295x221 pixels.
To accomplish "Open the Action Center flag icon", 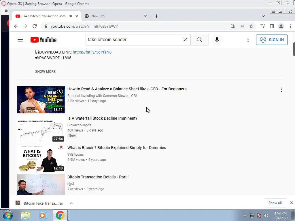I will (x=259, y=216).
